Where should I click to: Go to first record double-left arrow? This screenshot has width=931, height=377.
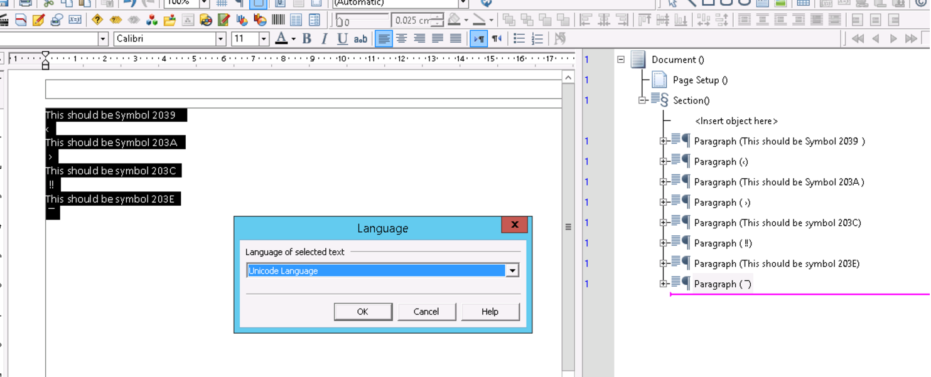coord(858,39)
